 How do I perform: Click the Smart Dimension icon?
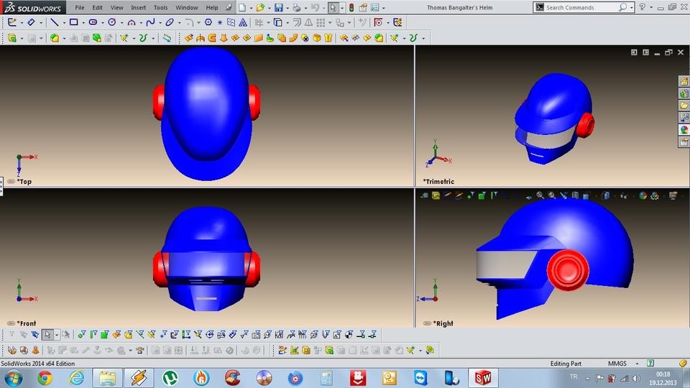point(31,22)
